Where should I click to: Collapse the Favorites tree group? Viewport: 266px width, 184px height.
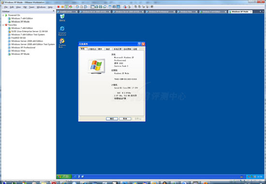point(3,25)
